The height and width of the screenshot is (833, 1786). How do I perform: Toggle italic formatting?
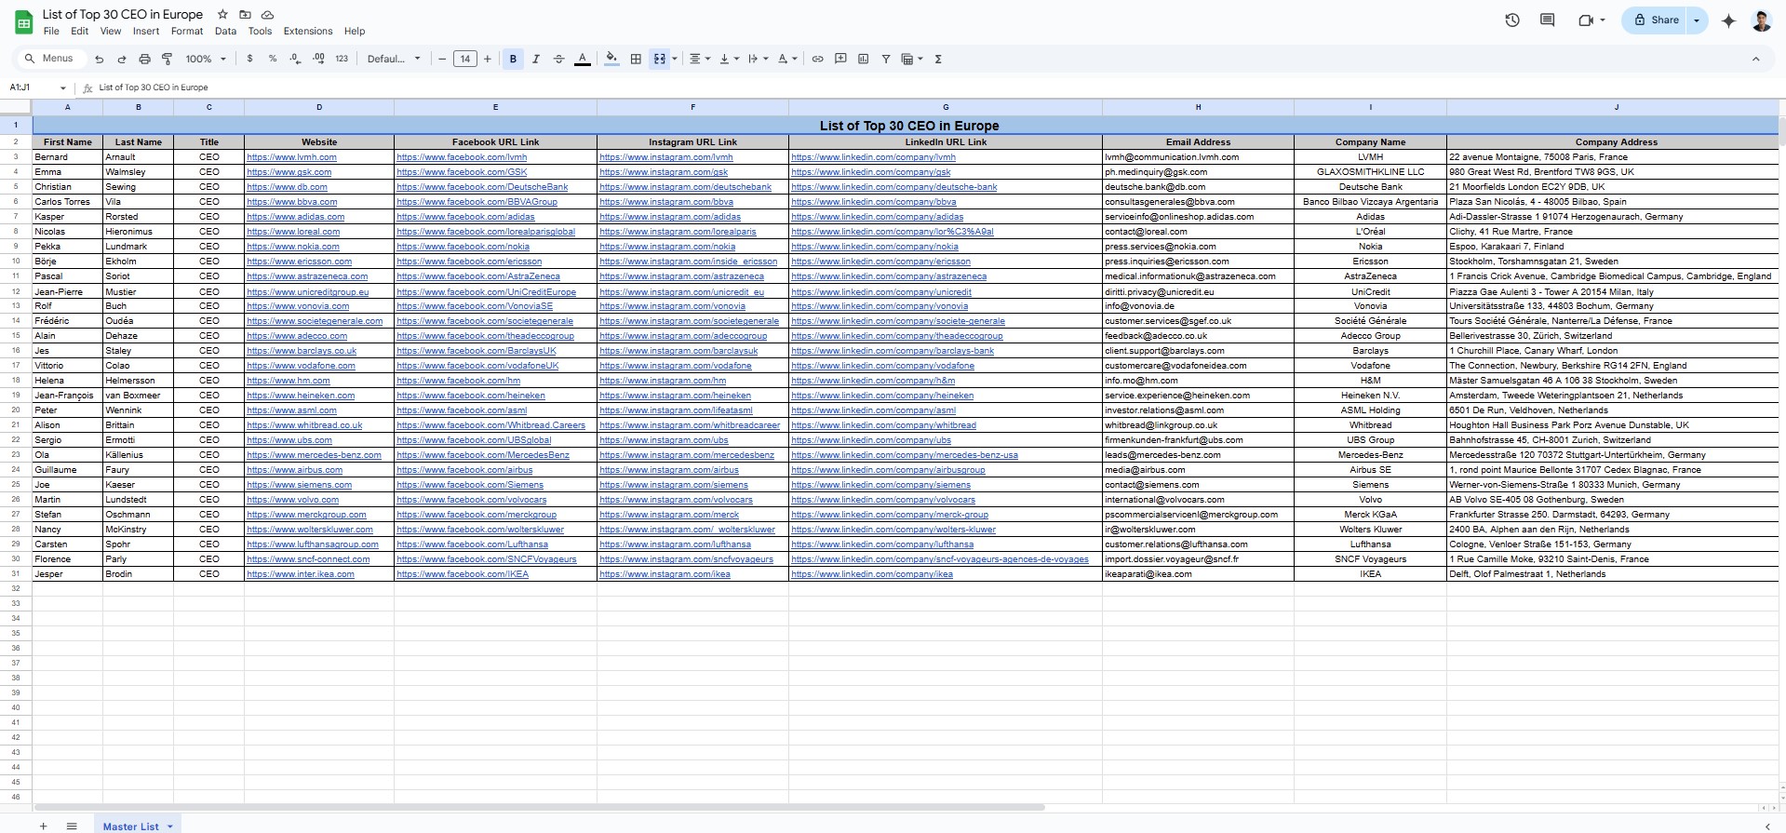pos(536,59)
